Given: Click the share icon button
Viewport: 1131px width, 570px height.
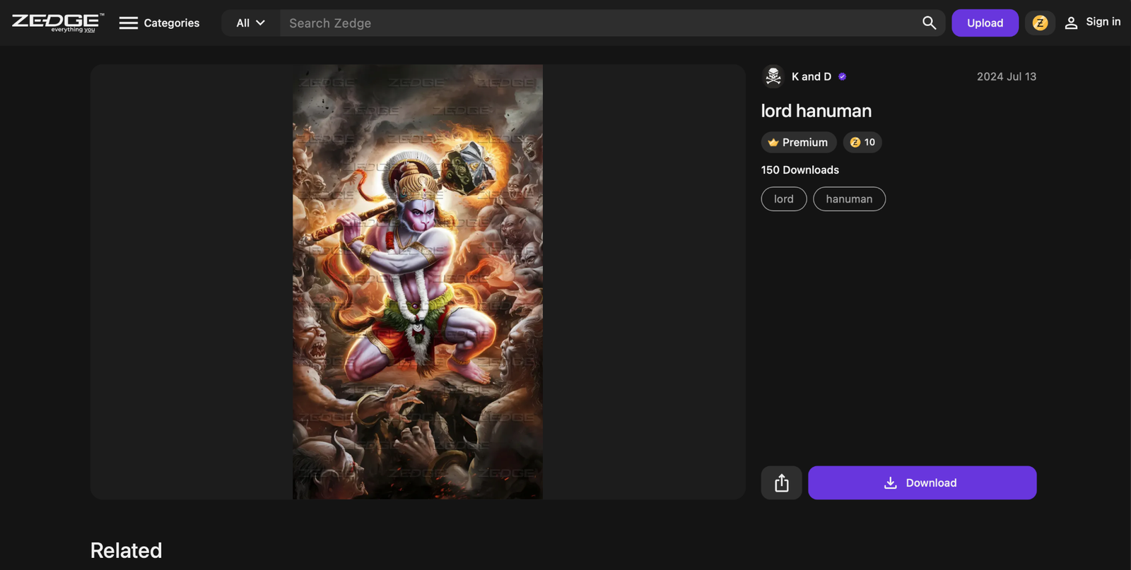Looking at the screenshot, I should coord(781,482).
